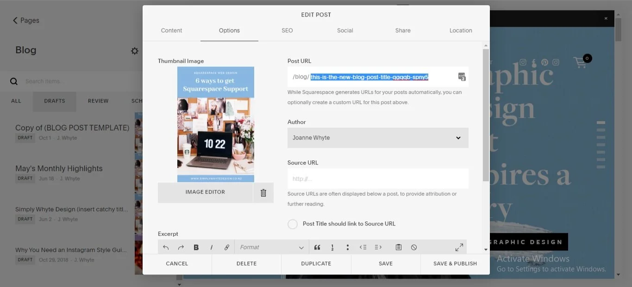
Task: Click the search magnifier icon
Action: tap(14, 81)
